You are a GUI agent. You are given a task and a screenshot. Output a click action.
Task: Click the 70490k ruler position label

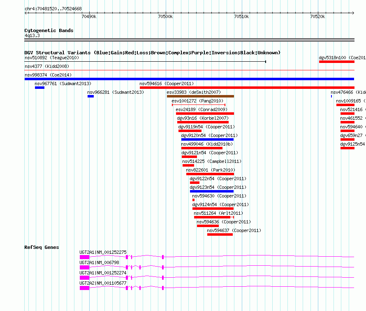pyautogui.click(x=89, y=17)
